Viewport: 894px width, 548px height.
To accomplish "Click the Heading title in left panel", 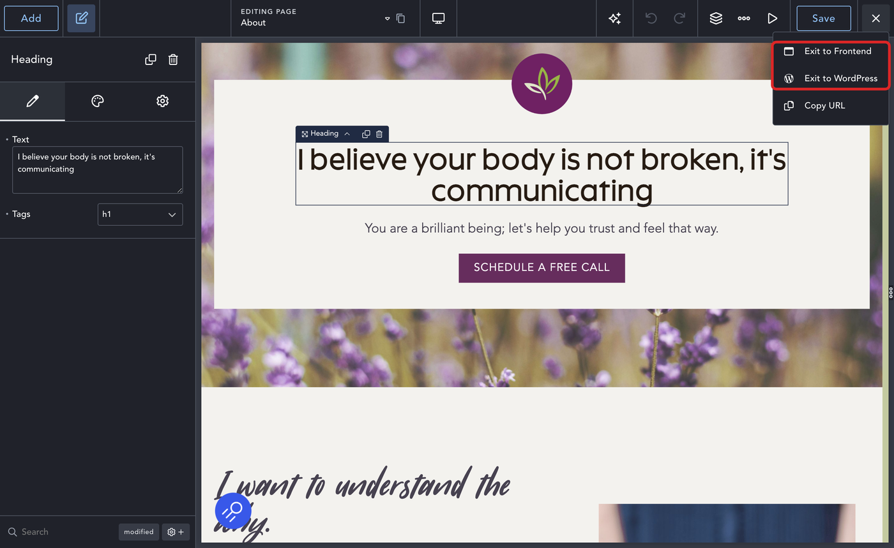I will point(32,59).
